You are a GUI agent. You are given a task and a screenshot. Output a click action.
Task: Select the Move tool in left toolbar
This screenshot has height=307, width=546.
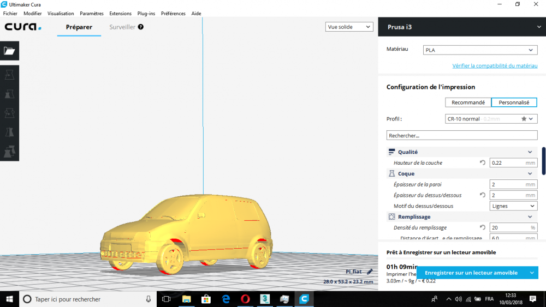(9, 75)
